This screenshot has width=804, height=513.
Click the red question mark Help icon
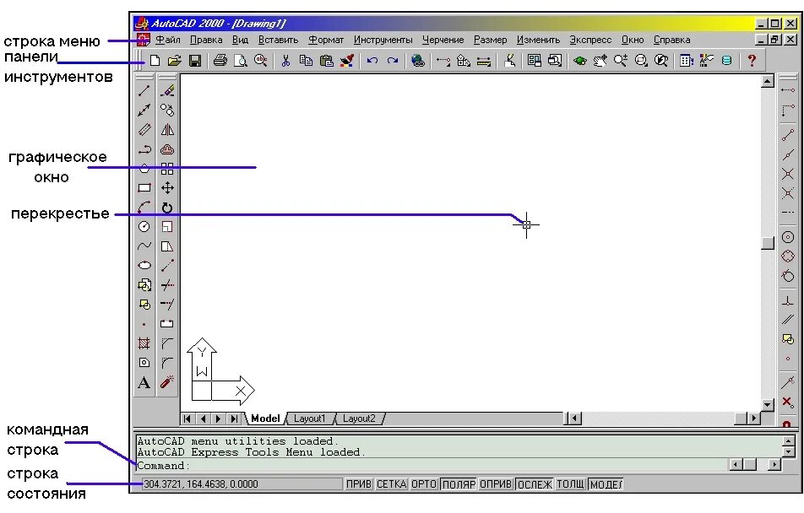tap(752, 61)
